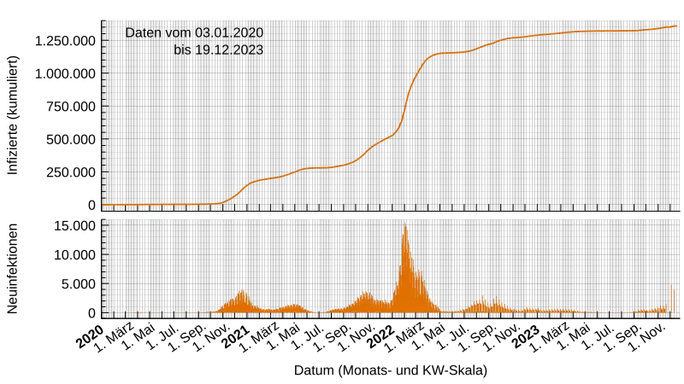Click the small second hump in lower chart
Viewport: 684px width, 384px height.
pos(293,305)
